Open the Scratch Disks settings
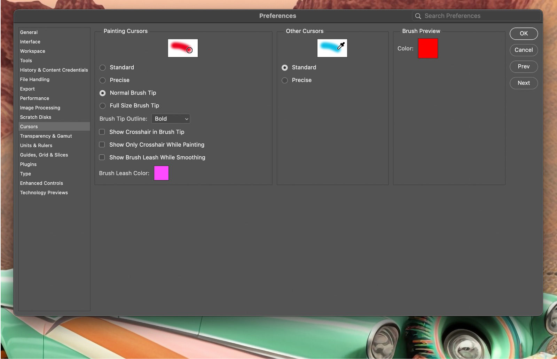This screenshot has width=557, height=359. tap(36, 117)
